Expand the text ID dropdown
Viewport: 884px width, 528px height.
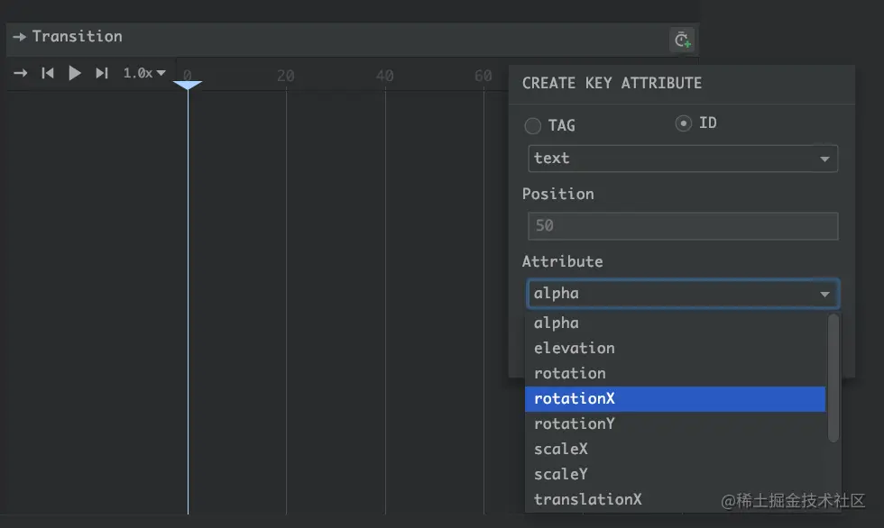point(683,159)
